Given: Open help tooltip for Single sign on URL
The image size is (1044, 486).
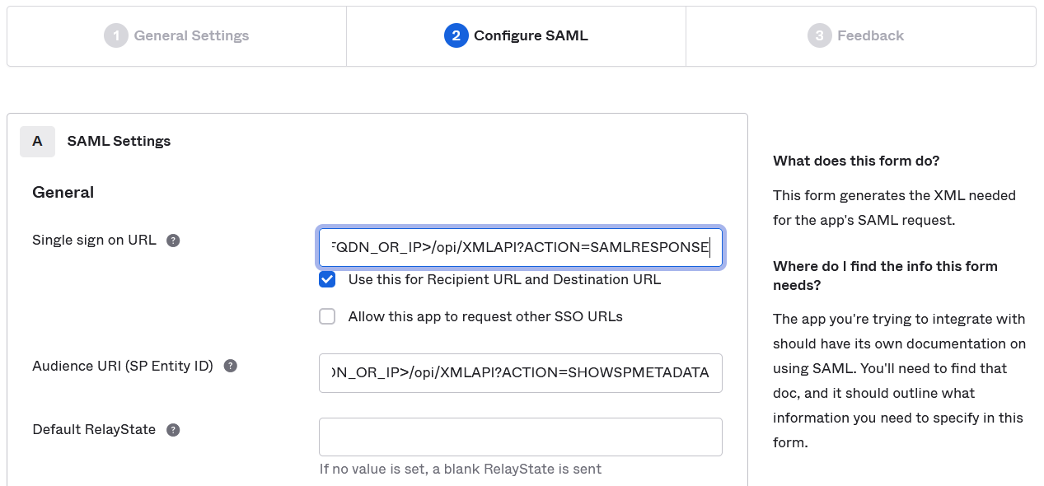Looking at the screenshot, I should [x=173, y=241].
